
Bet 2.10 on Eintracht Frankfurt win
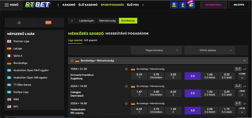coord(139,76)
